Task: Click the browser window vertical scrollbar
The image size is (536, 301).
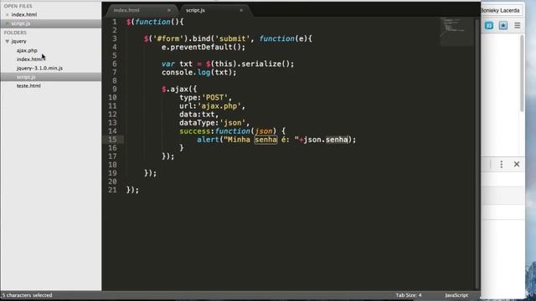Action: [522, 74]
